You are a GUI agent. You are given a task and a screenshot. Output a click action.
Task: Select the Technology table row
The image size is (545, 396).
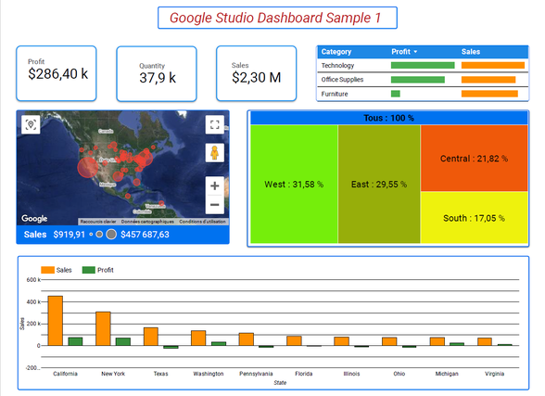pos(423,65)
